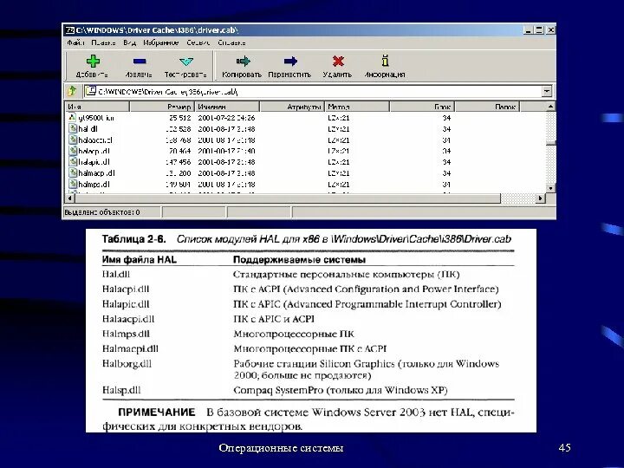Viewport: 624px width, 468px height.
Task: Sort by the Метод column header
Action: [357, 107]
